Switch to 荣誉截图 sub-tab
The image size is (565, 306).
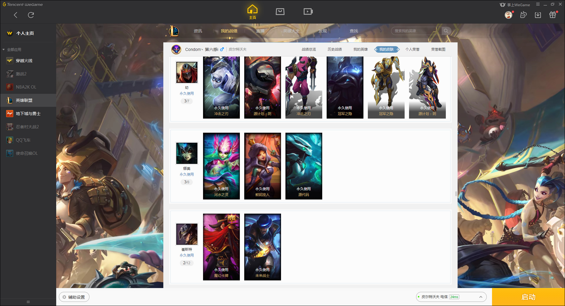point(438,49)
